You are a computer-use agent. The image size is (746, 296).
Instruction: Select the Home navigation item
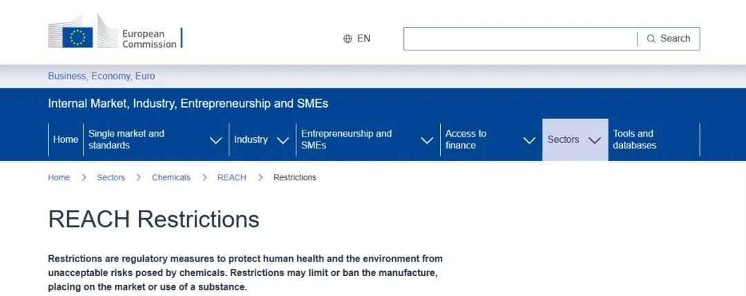pyautogui.click(x=66, y=139)
